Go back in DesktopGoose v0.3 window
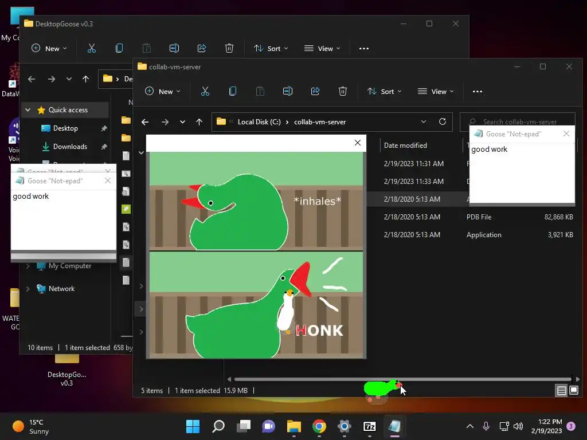 point(32,79)
